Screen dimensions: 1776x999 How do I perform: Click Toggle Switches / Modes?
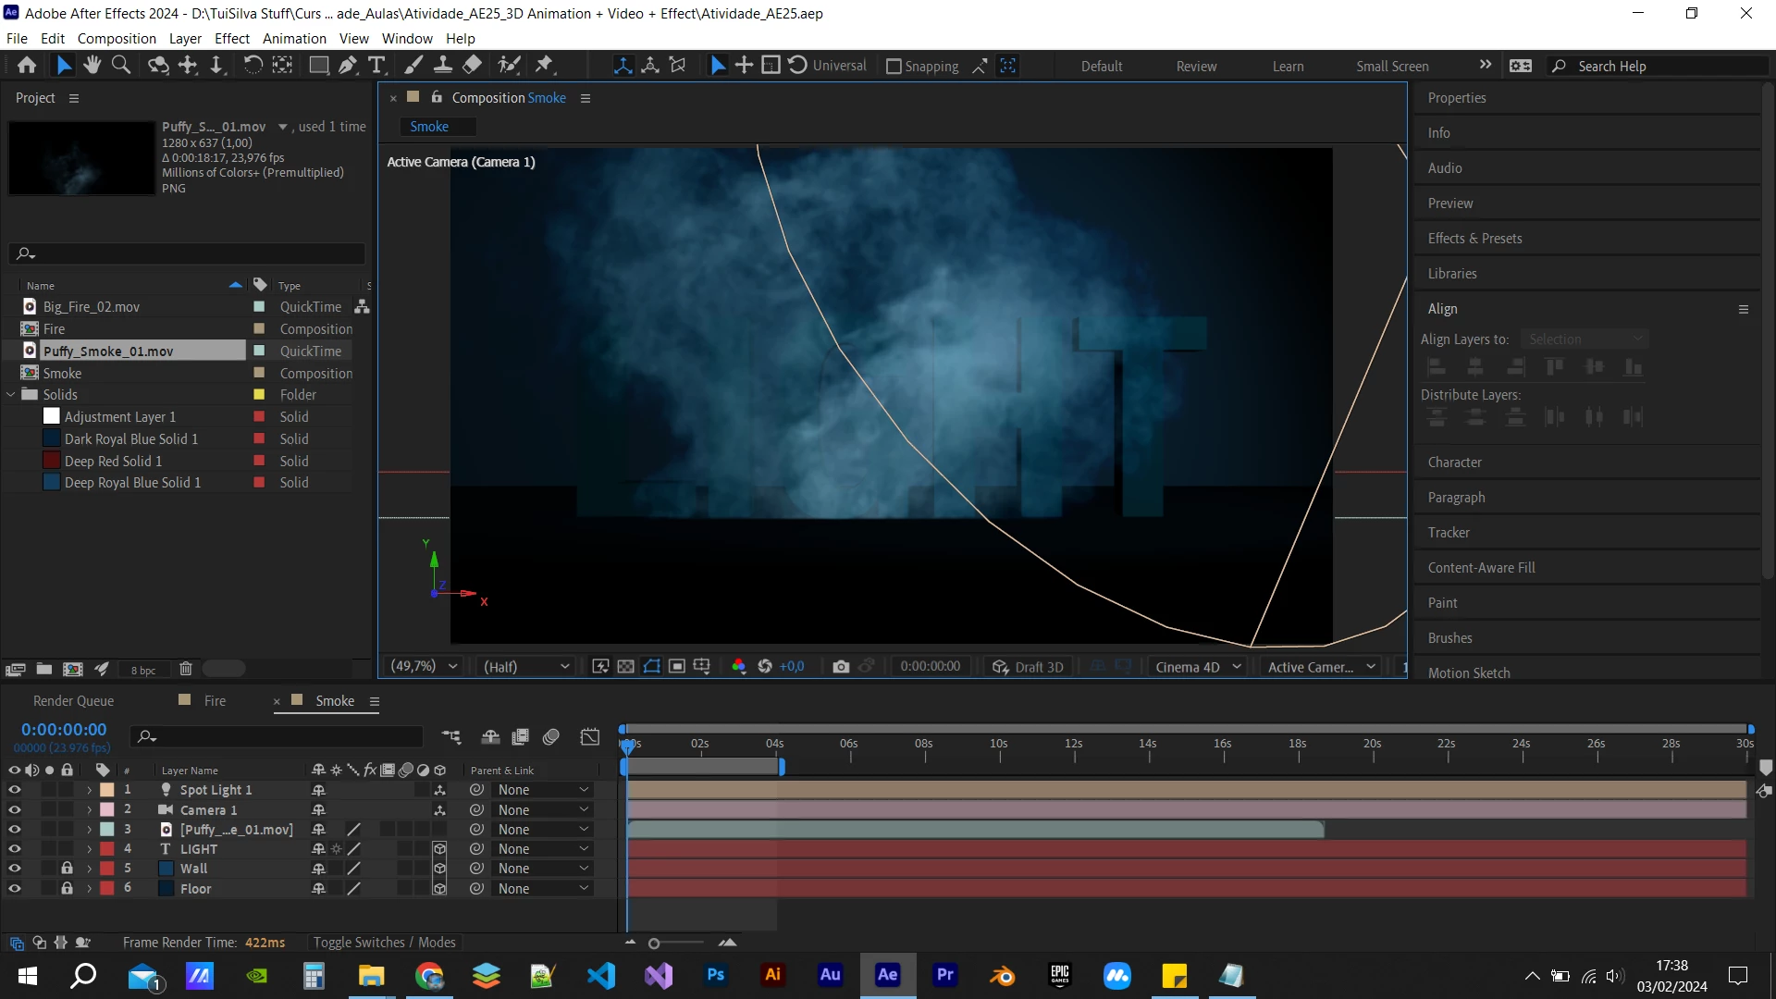click(x=384, y=943)
